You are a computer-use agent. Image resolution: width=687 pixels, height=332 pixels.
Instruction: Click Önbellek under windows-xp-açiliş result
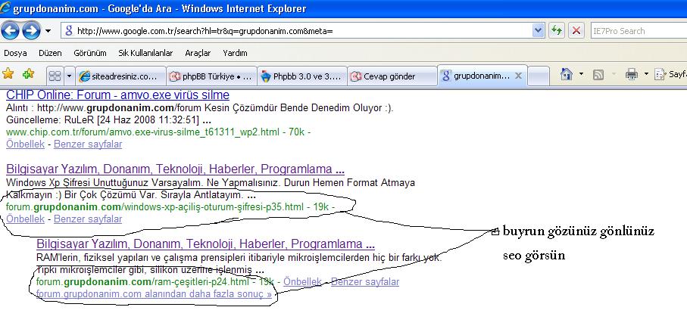pos(26,219)
